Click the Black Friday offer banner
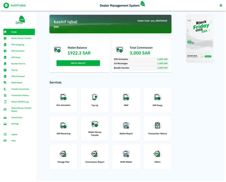 [199, 38]
